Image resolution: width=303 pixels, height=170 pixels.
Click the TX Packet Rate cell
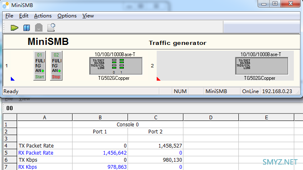click(x=45, y=146)
